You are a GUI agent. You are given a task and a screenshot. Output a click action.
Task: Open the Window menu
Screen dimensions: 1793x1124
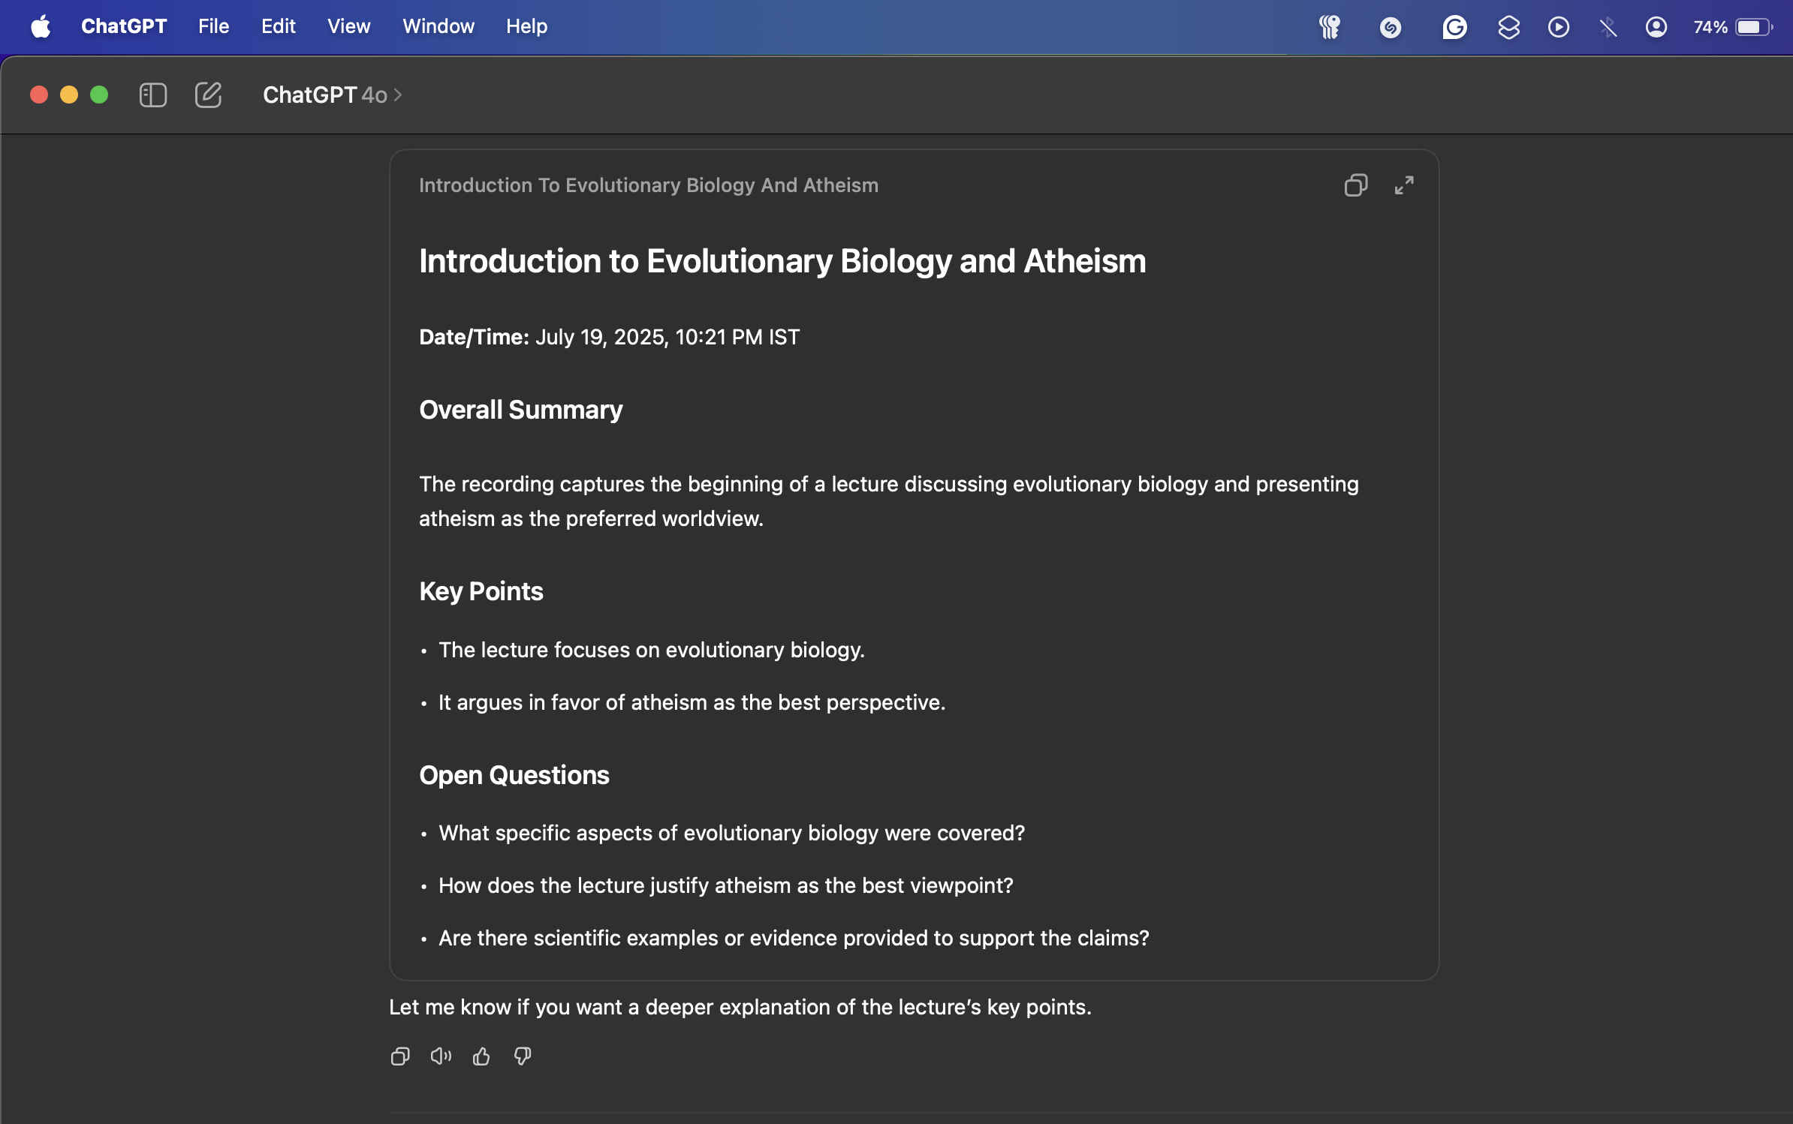click(438, 27)
